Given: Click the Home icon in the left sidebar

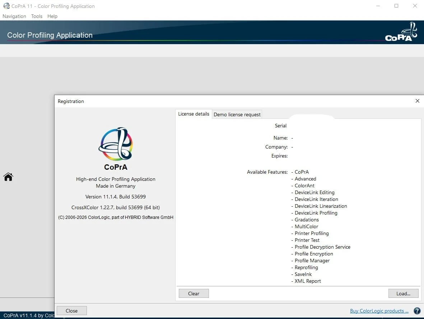Looking at the screenshot, I should (8, 177).
